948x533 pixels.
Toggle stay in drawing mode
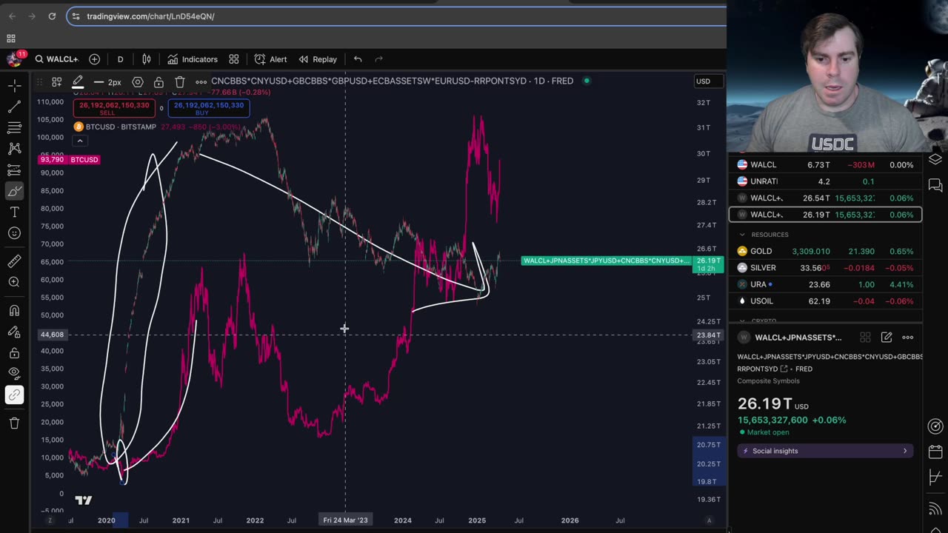[14, 332]
